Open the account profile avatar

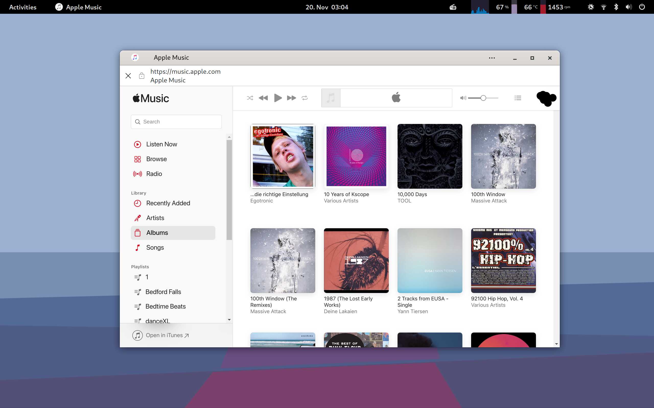pyautogui.click(x=546, y=98)
